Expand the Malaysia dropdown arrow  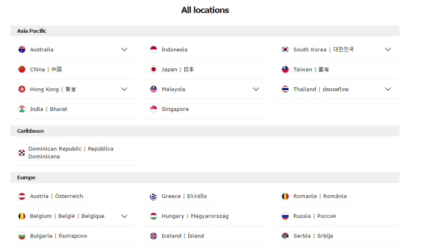pyautogui.click(x=256, y=89)
